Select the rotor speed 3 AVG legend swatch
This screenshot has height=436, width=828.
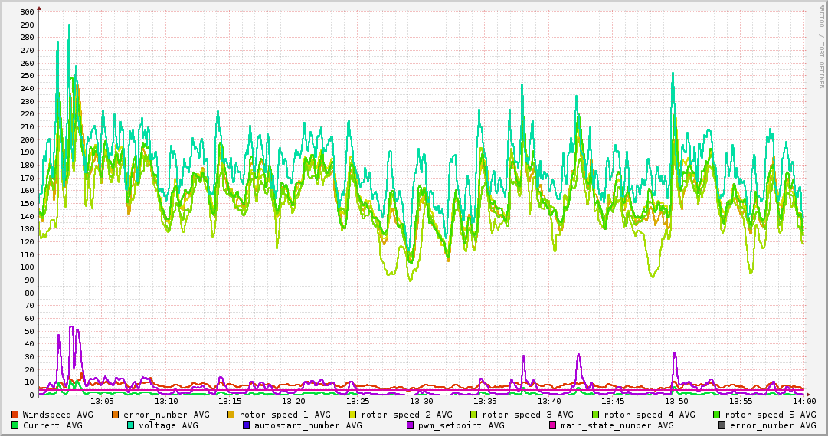[x=474, y=415]
